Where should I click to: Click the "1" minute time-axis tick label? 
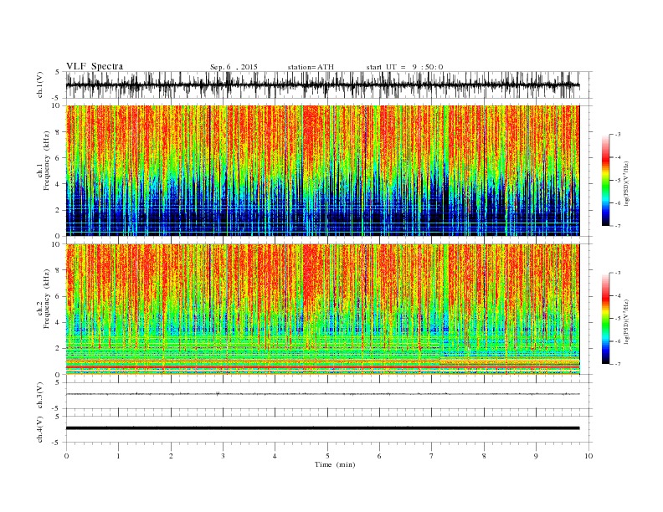pos(119,456)
